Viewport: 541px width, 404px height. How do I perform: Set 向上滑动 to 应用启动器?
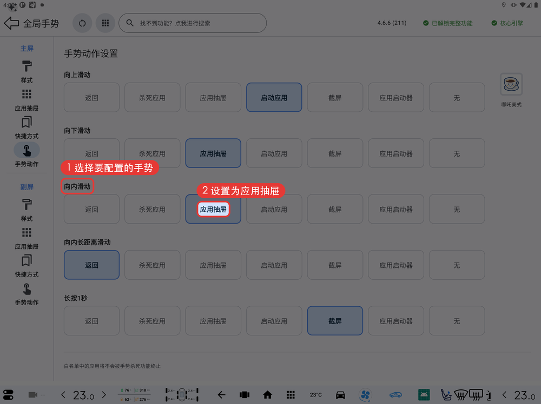click(x=396, y=97)
